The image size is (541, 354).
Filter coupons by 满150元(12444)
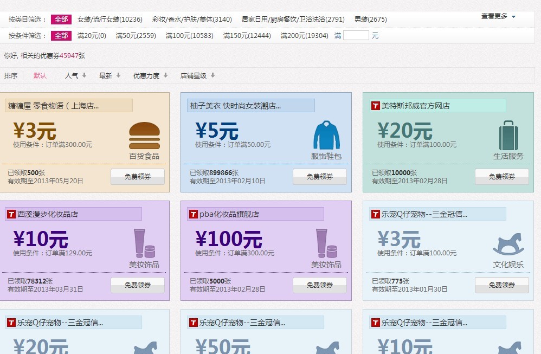pyautogui.click(x=247, y=36)
